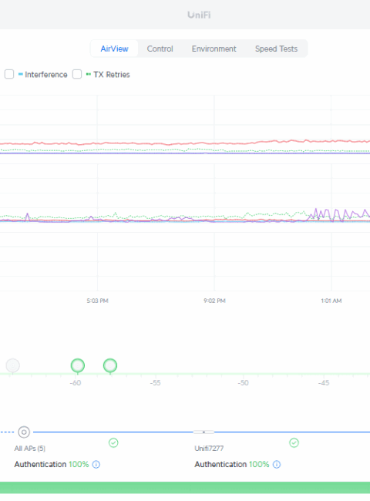This screenshot has width=370, height=501.
Task: Switch to the AirView tab
Action: [x=114, y=49]
